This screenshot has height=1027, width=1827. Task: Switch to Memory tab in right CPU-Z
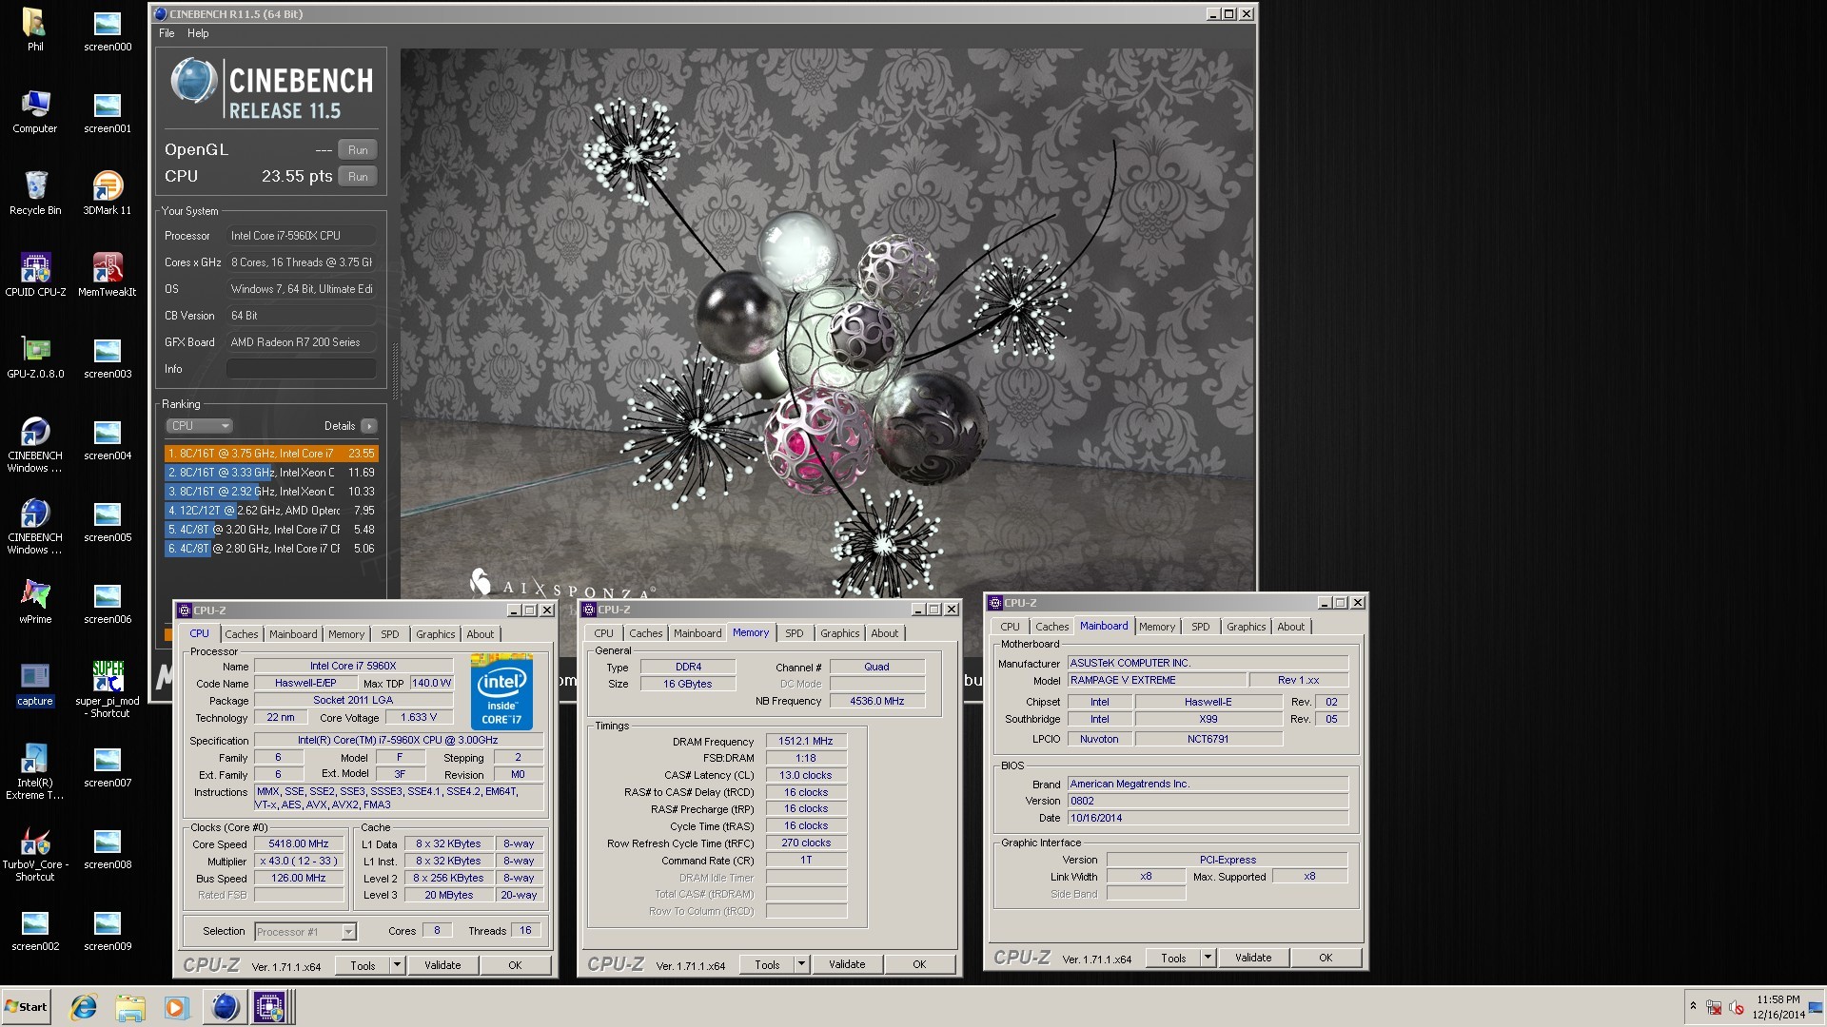pos(1157,627)
